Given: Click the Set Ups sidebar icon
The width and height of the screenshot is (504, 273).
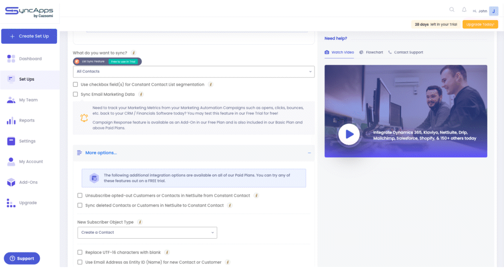Looking at the screenshot, I should (11, 79).
